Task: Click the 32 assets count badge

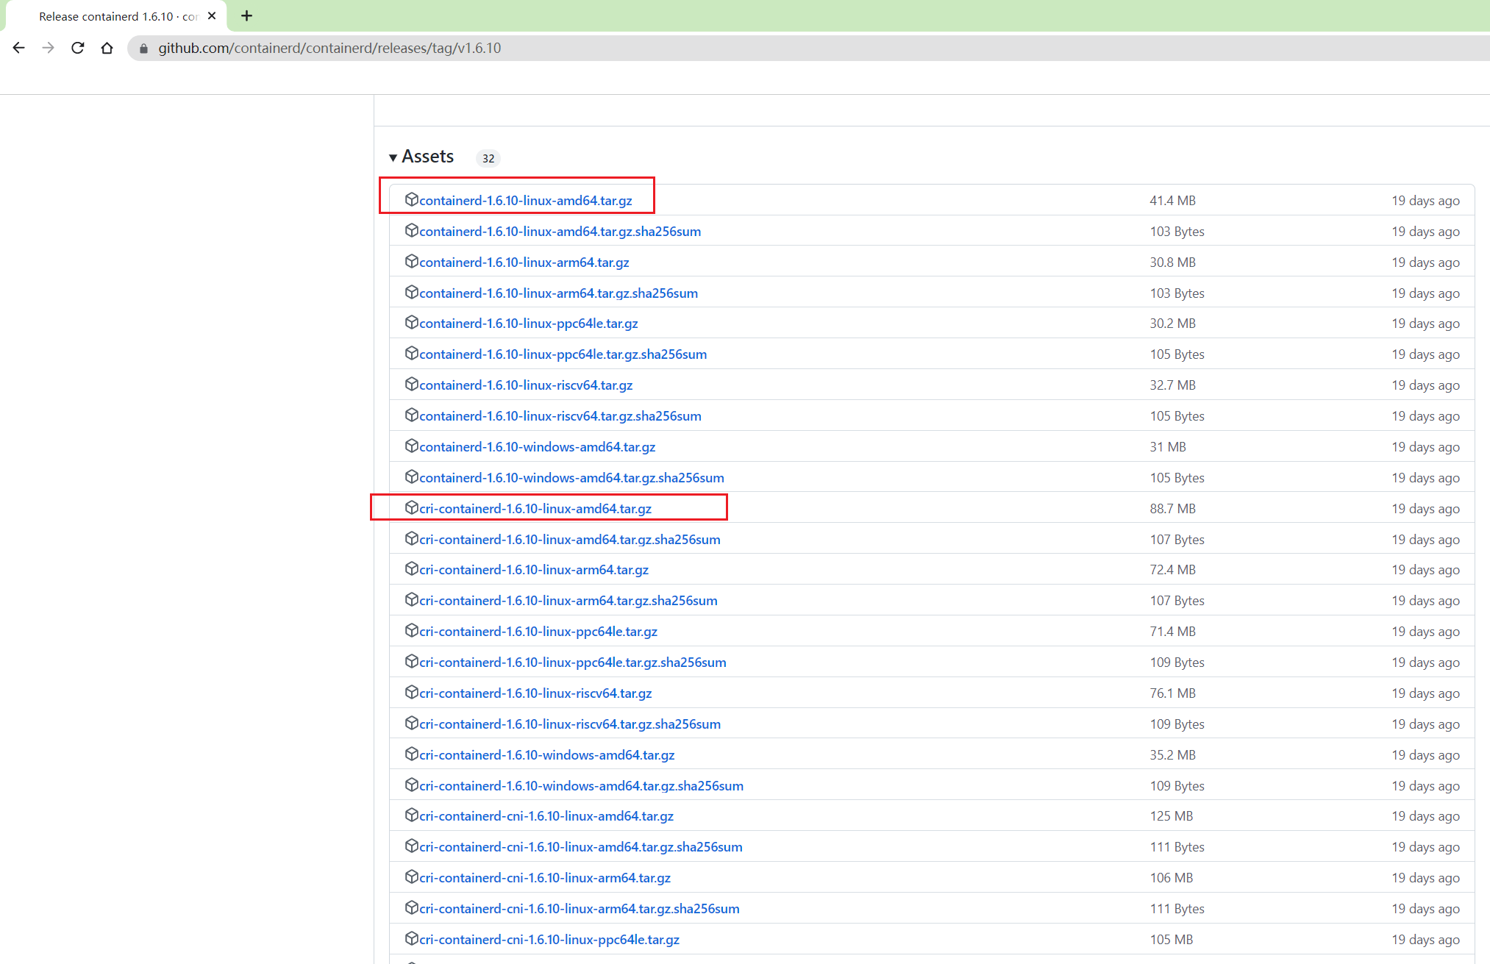Action: click(x=488, y=158)
